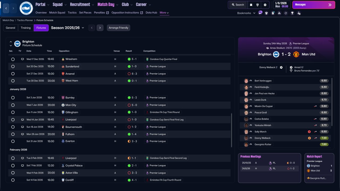Open the trophy shortcut icon
This screenshot has width=340, height=191.
click(x=292, y=13)
